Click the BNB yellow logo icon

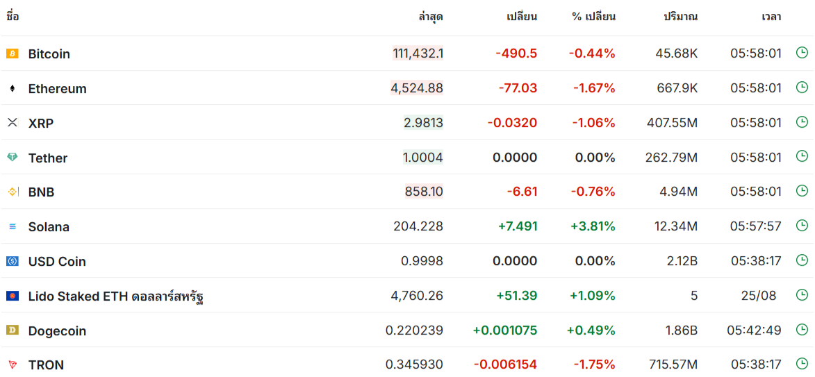[13, 192]
